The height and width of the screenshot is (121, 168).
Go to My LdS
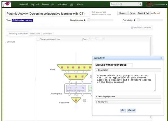(35, 5)
